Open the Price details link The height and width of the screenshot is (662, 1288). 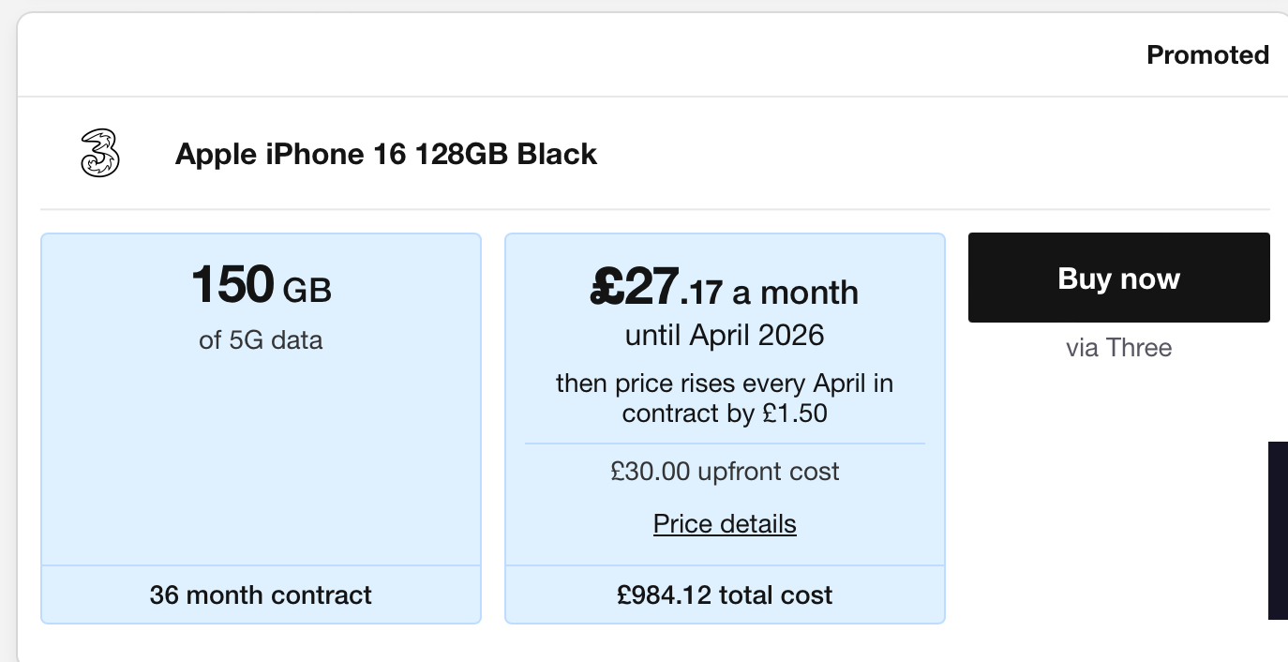click(x=725, y=523)
